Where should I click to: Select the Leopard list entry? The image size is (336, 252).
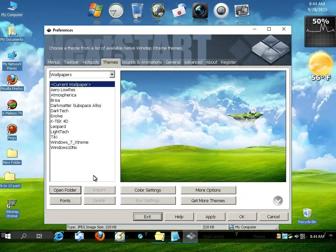82,126
